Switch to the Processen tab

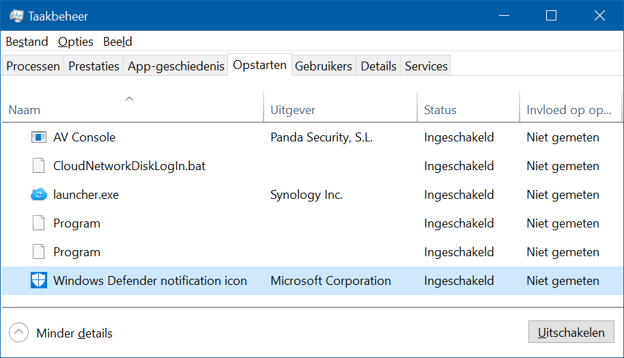pyautogui.click(x=33, y=66)
